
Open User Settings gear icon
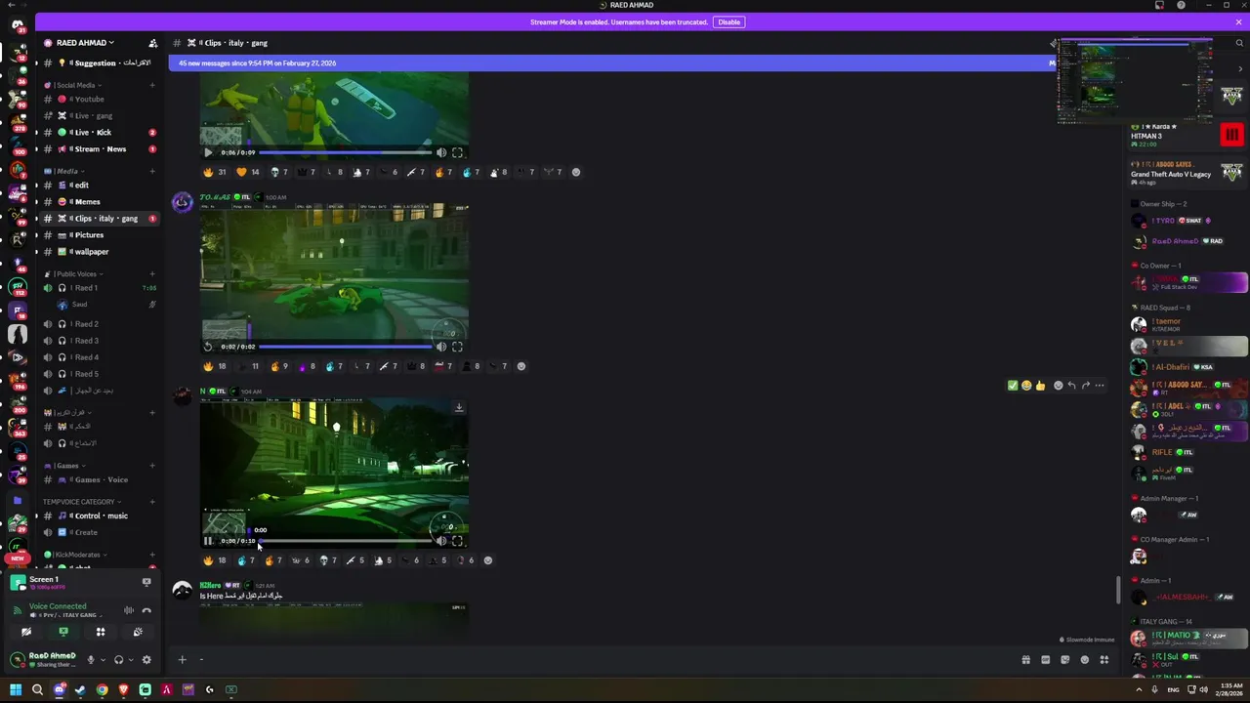(x=146, y=659)
